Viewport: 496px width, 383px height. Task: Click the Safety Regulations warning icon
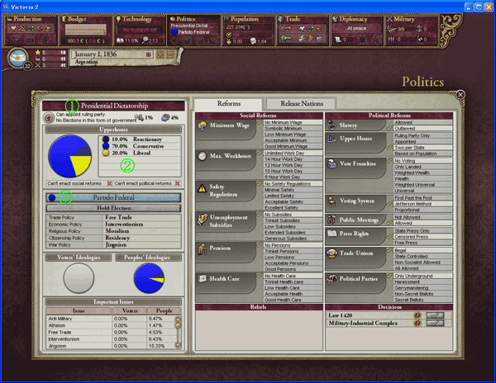pyautogui.click(x=203, y=187)
